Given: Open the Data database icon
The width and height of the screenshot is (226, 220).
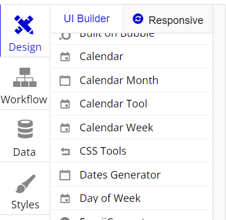Looking at the screenshot, I should pos(25,129).
